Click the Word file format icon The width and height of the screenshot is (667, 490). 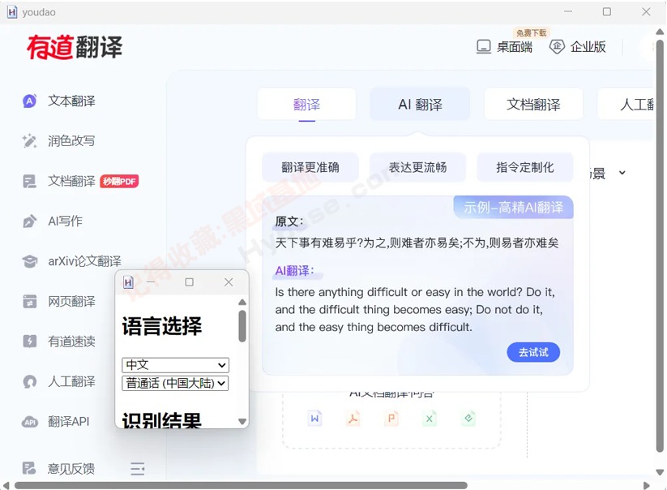pyautogui.click(x=314, y=419)
